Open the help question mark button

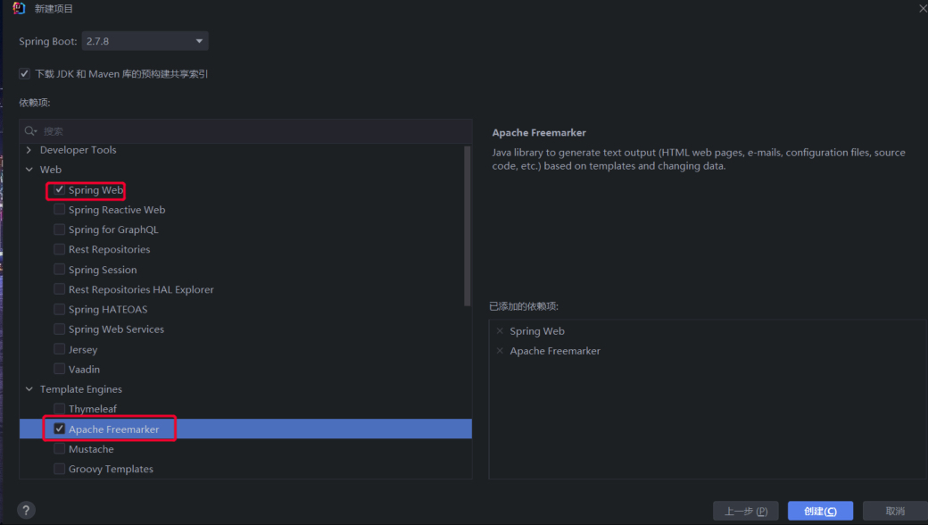(x=26, y=510)
